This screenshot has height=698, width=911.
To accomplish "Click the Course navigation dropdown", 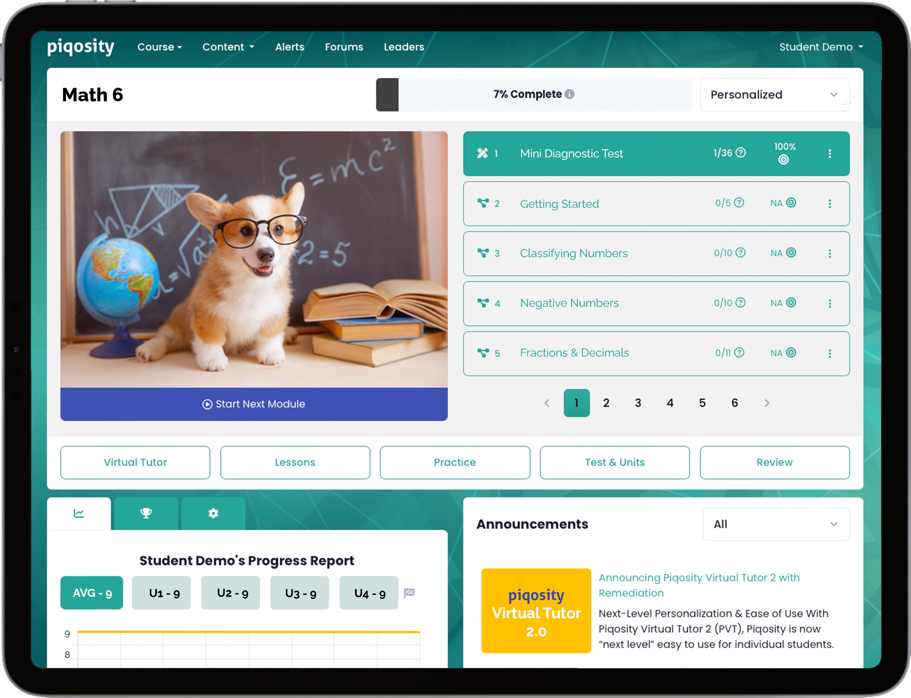I will (159, 46).
